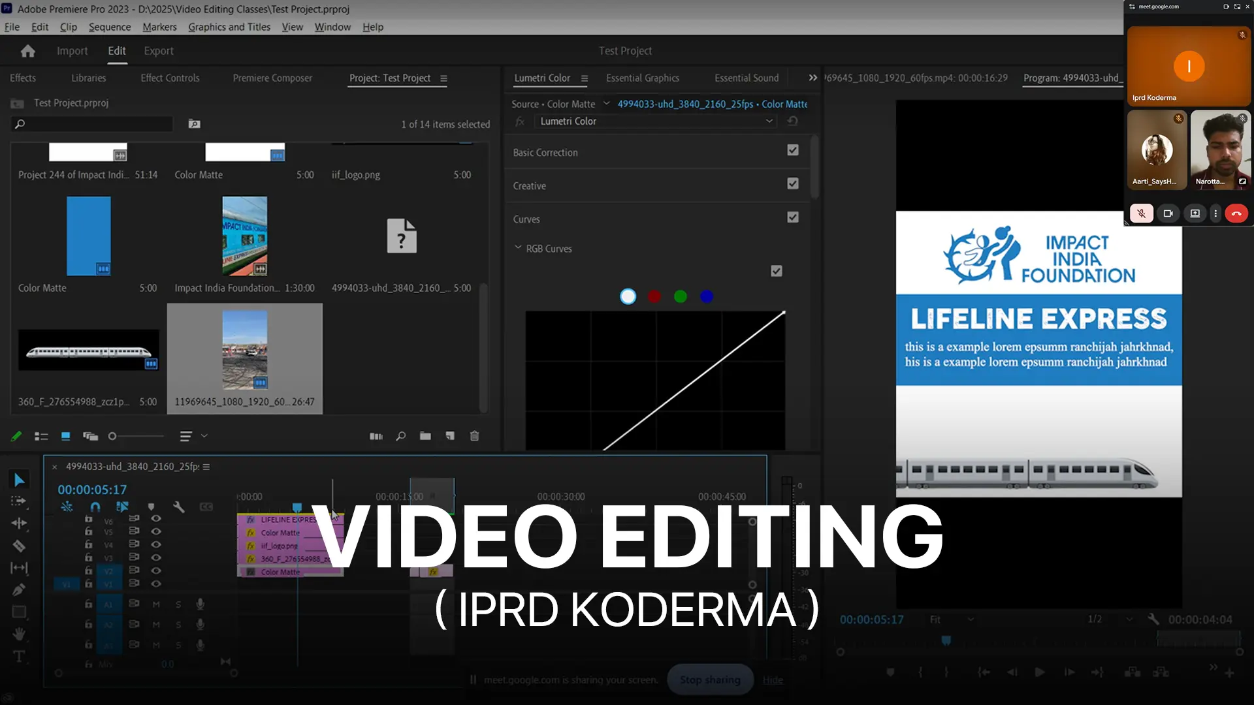Collapse the RGB Curves section
1254x705 pixels.
tap(518, 248)
